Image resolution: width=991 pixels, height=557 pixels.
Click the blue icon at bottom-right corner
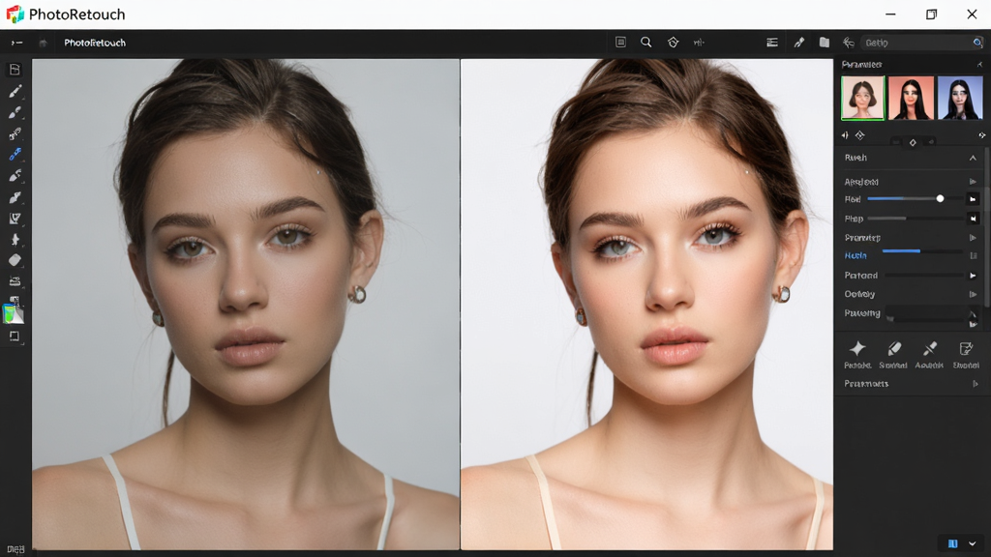pos(953,543)
